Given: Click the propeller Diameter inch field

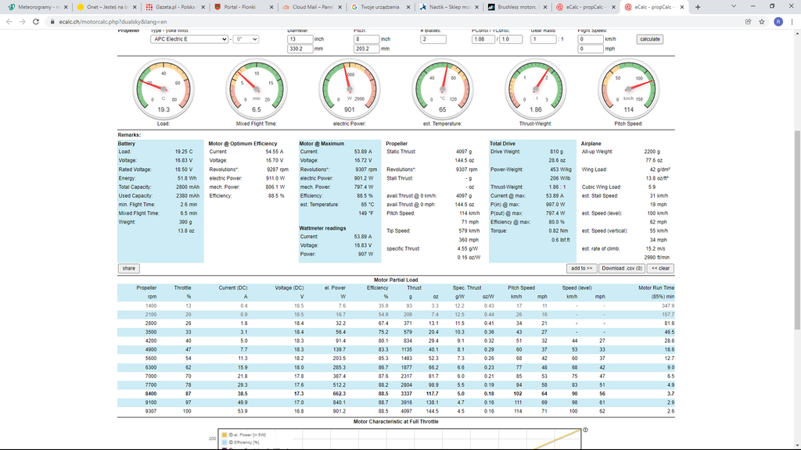Looking at the screenshot, I should tap(300, 39).
